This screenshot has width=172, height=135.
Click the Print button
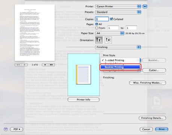[x=161, y=129]
